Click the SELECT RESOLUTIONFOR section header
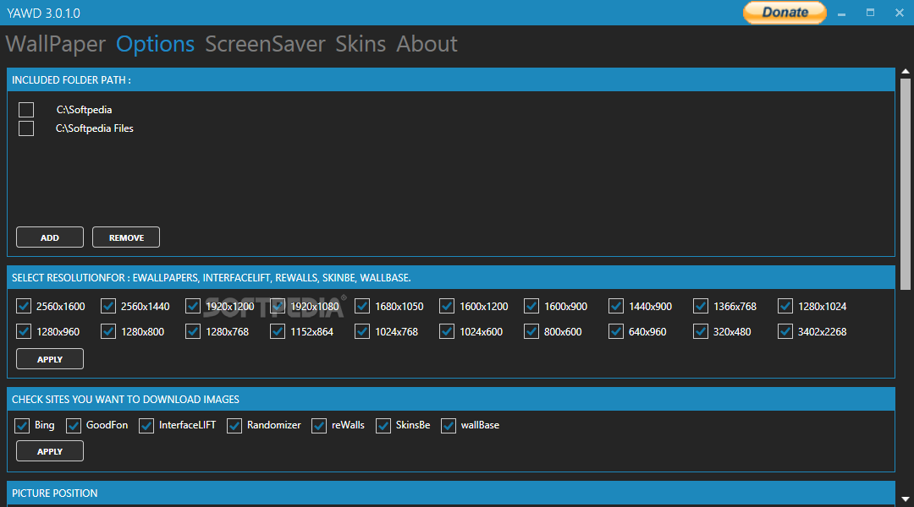Image resolution: width=914 pixels, height=507 pixels. [x=450, y=278]
